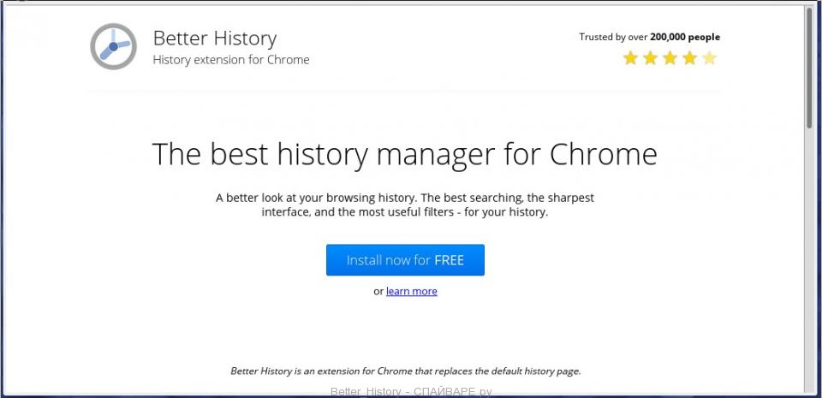Open the 'learn more' link
The height and width of the screenshot is (398, 822).
[x=412, y=291]
